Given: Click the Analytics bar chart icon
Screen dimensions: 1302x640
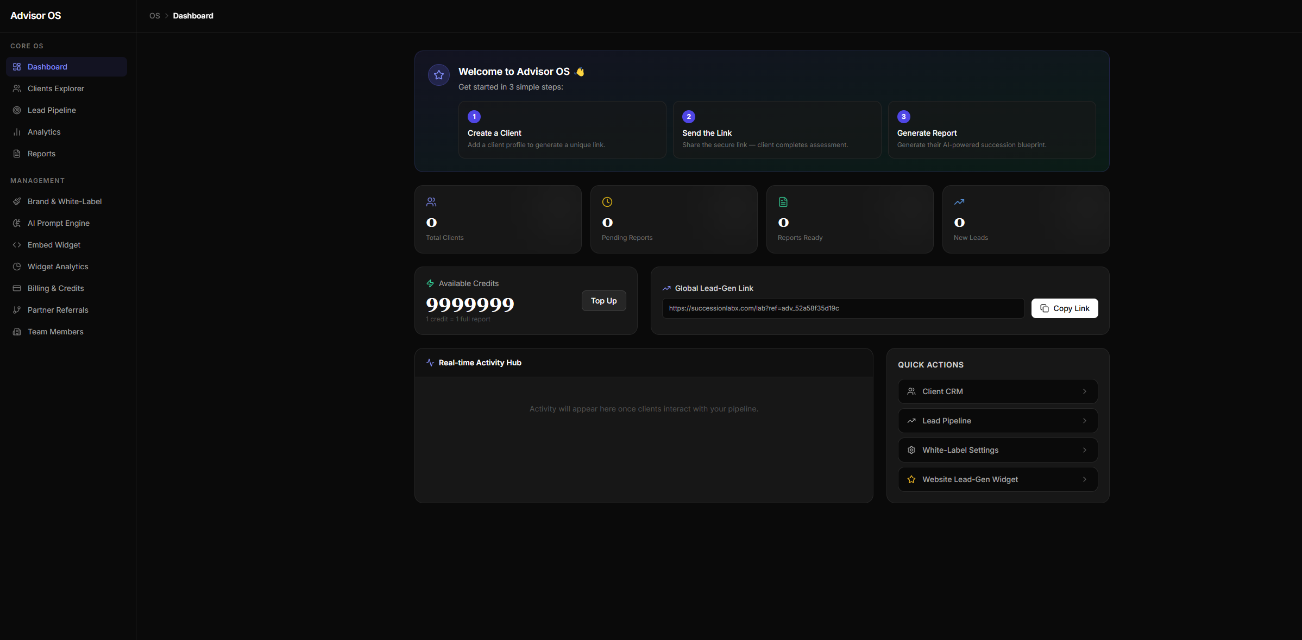Looking at the screenshot, I should [17, 132].
